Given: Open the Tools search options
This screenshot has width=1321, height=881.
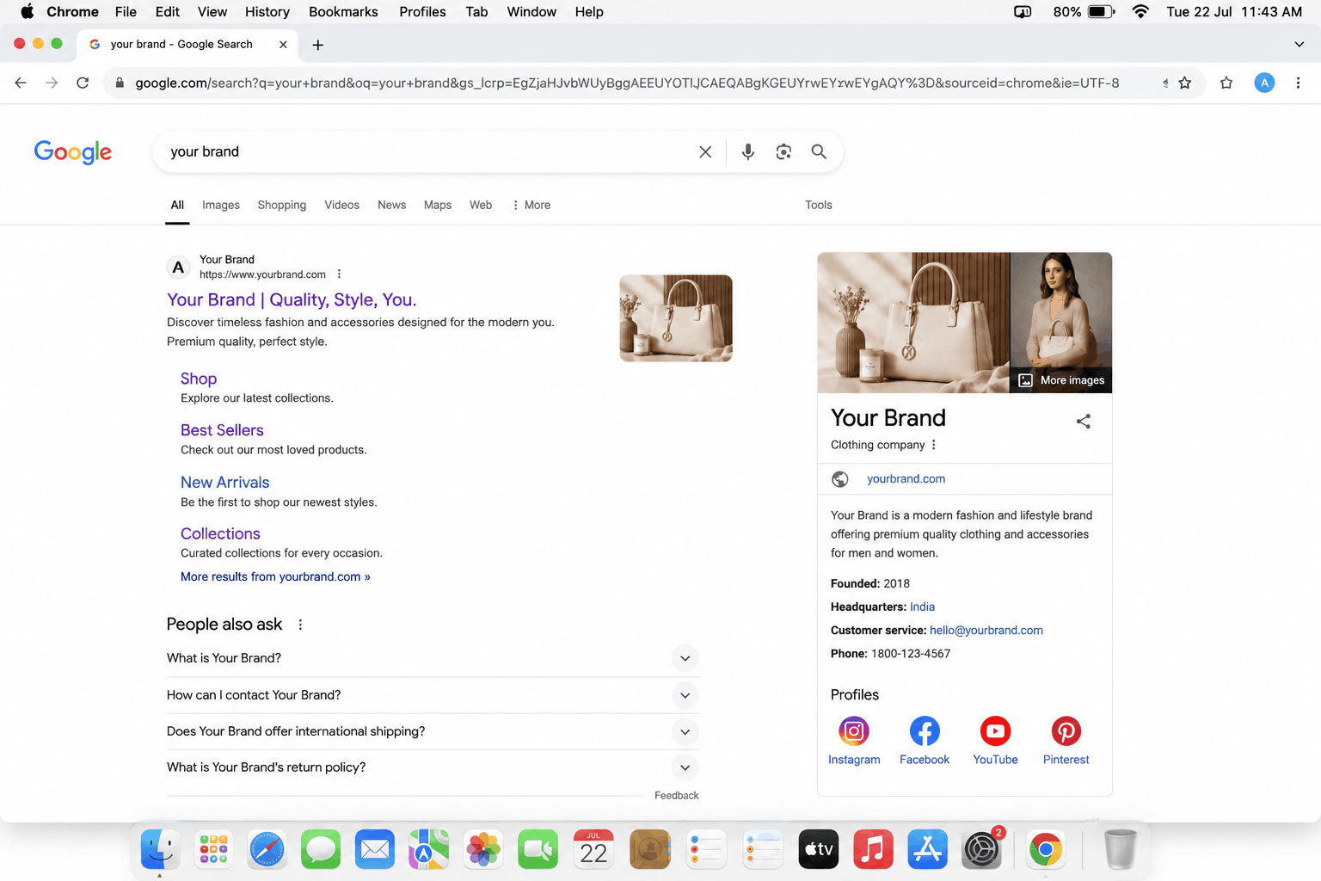Looking at the screenshot, I should click(x=818, y=205).
